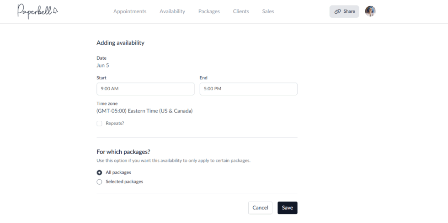This screenshot has height=223, width=448.
Task: Enable the Repeats checkbox
Action: (99, 123)
